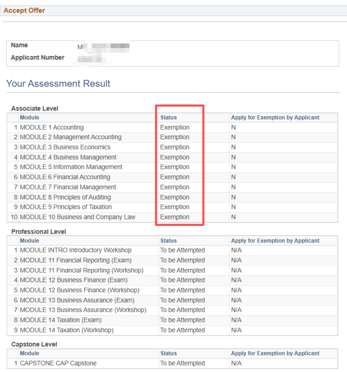Viewport: 347px width, 372px height.
Task: Click MODULE 9 Principles of Taxation
Action: (66, 207)
